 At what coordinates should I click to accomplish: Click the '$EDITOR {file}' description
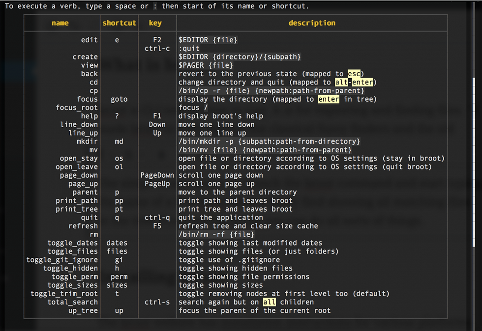(208, 40)
